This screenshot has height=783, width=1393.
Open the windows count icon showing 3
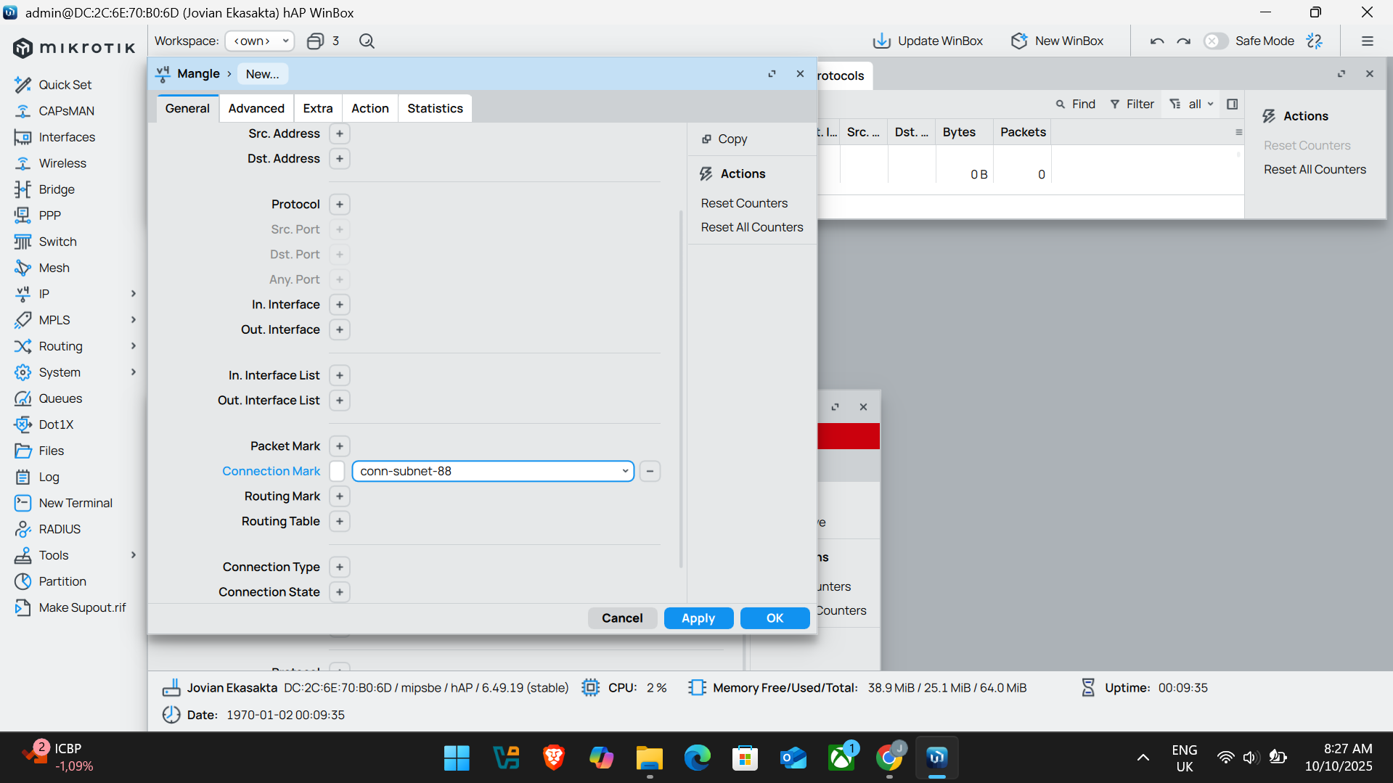click(x=323, y=41)
